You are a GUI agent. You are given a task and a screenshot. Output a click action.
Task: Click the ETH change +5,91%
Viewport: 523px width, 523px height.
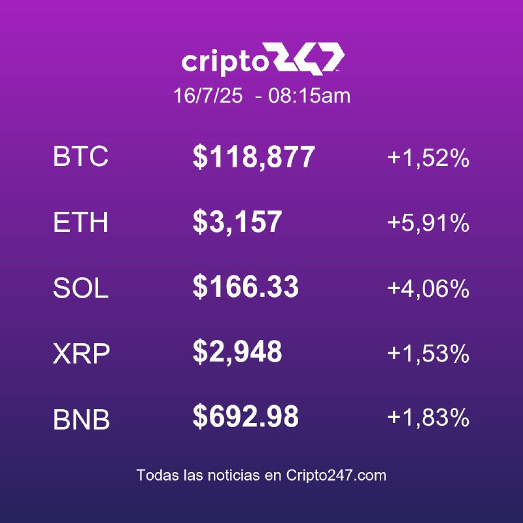tap(428, 223)
